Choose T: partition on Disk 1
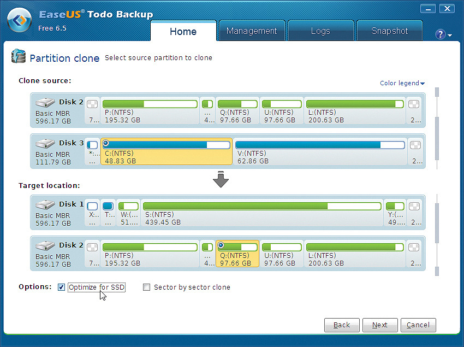Screen dimensions: 464x347 tap(108, 213)
